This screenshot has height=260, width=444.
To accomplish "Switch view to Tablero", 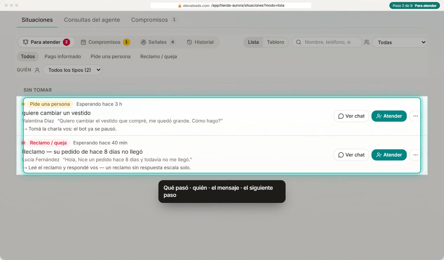I will click(x=275, y=42).
